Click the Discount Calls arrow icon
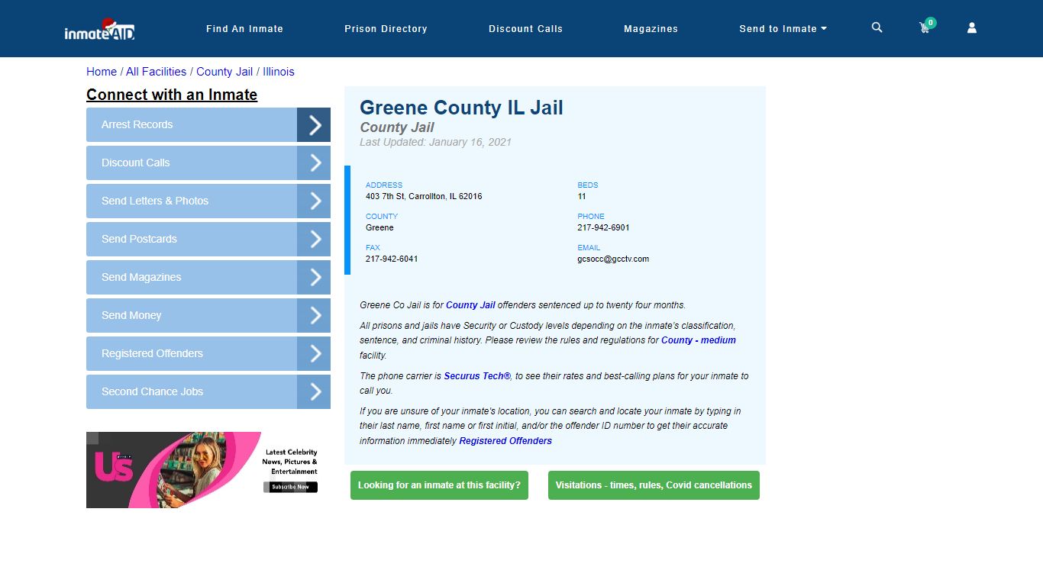 click(314, 163)
